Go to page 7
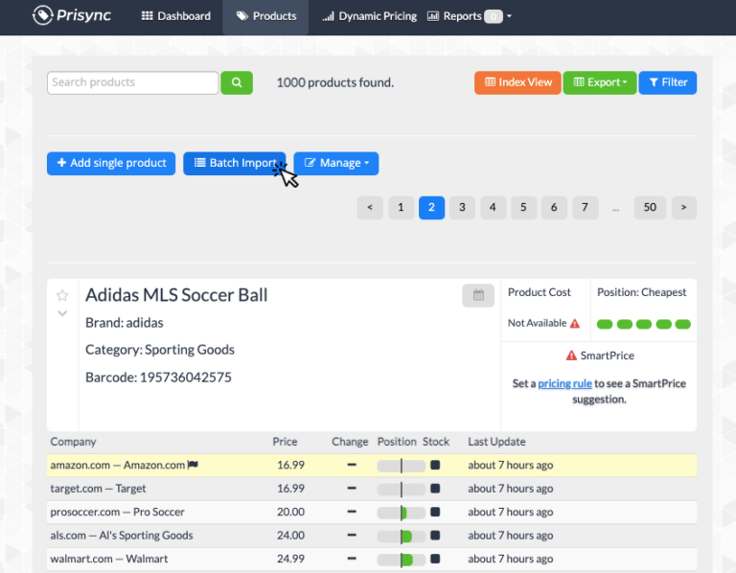Image resolution: width=736 pixels, height=573 pixels. (x=585, y=207)
